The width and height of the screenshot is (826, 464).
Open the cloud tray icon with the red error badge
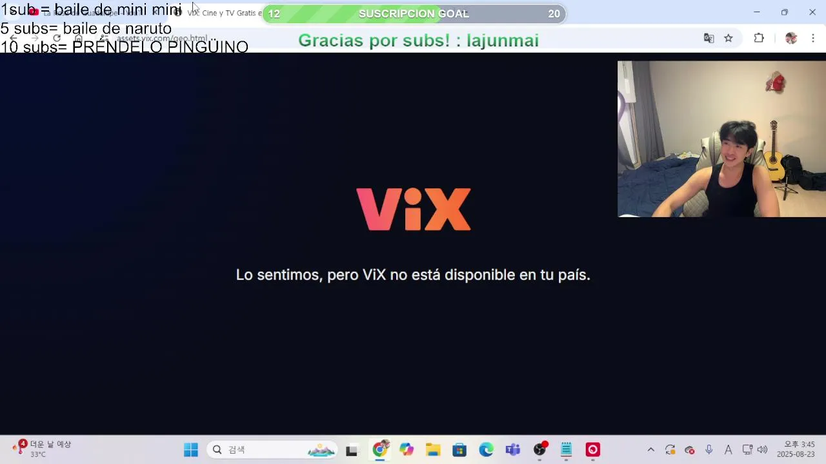(690, 450)
